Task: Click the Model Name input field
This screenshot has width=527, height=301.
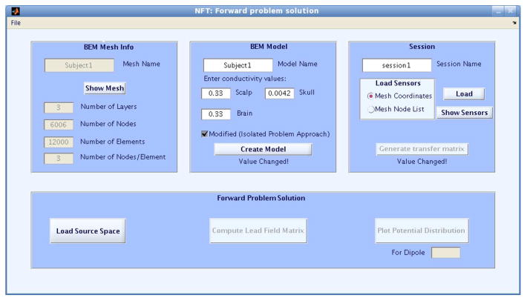Action: [x=238, y=65]
